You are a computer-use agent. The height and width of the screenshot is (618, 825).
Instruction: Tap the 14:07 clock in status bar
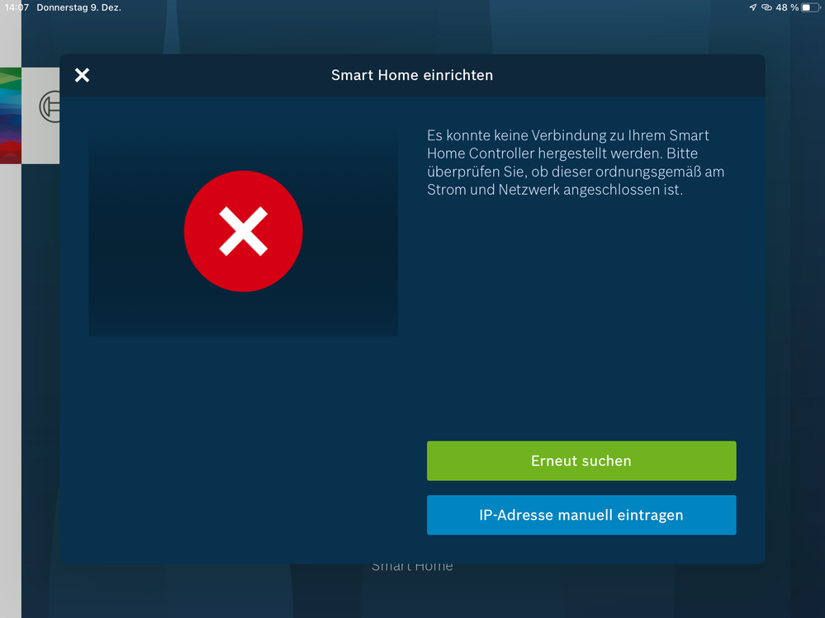[17, 7]
